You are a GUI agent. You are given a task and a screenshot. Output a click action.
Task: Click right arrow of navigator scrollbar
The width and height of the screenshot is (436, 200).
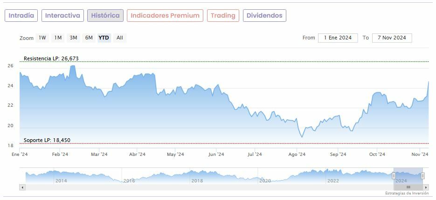pos(426,187)
